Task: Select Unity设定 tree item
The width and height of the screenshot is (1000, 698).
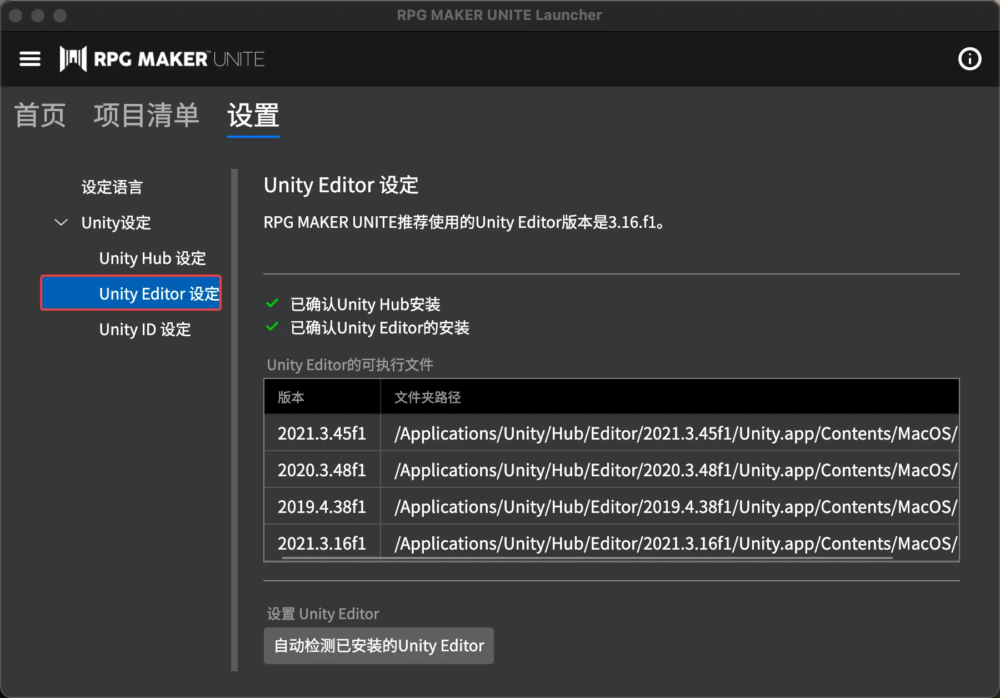Action: coord(116,223)
